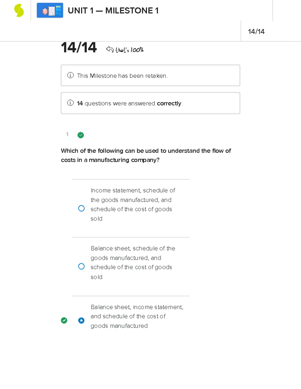Click the green Sophia logo
Viewport: 301px width, 389px height.
point(19,11)
